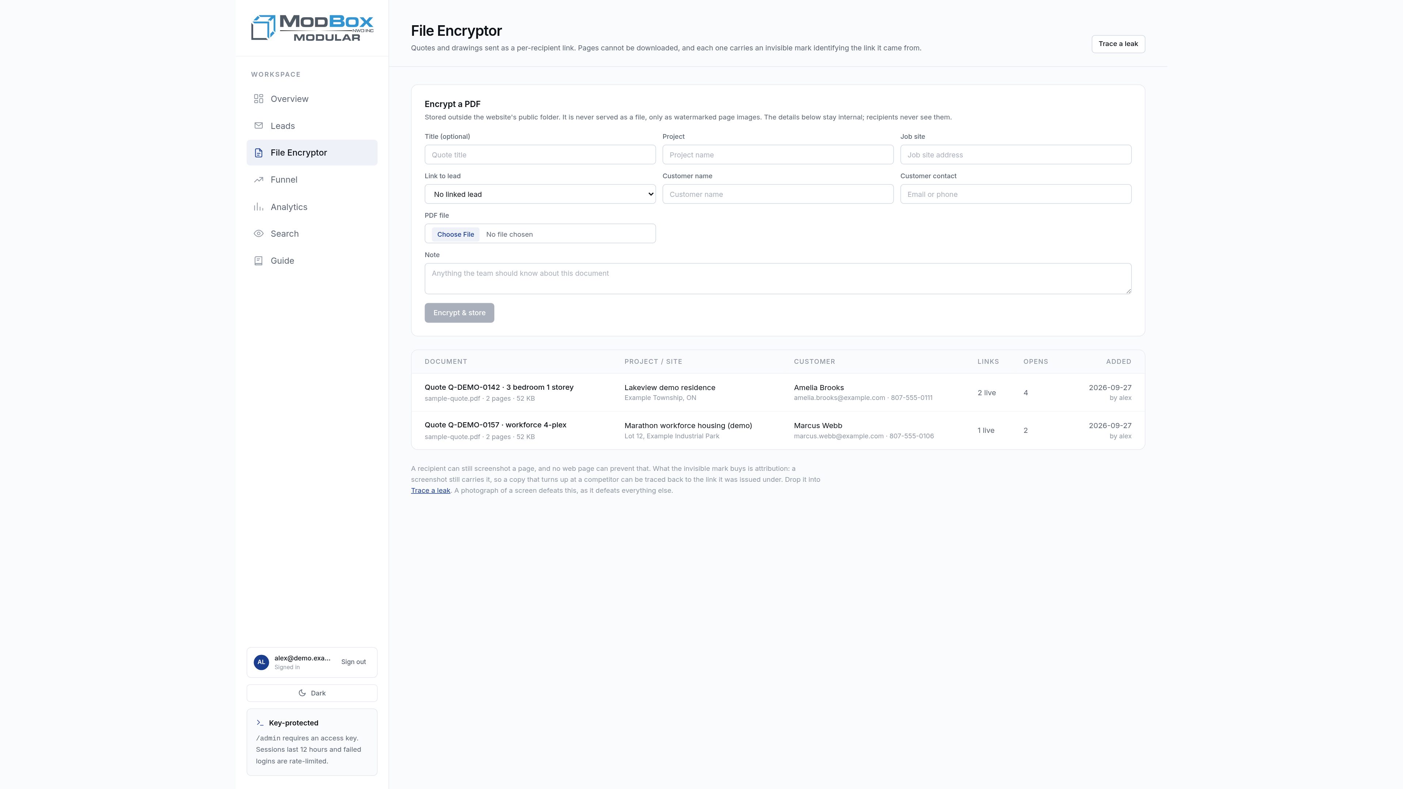This screenshot has width=1403, height=789.
Task: Open the Analytics section
Action: [312, 207]
